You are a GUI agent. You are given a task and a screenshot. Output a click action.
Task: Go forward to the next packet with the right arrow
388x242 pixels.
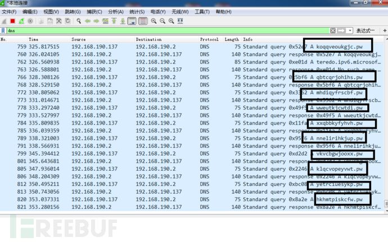[x=96, y=21]
